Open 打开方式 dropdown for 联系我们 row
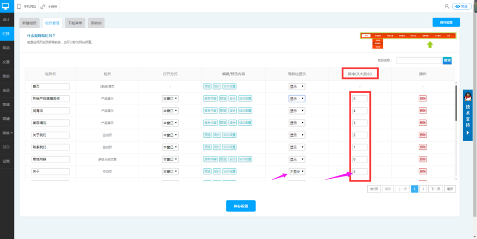The image size is (477, 239). (x=170, y=147)
